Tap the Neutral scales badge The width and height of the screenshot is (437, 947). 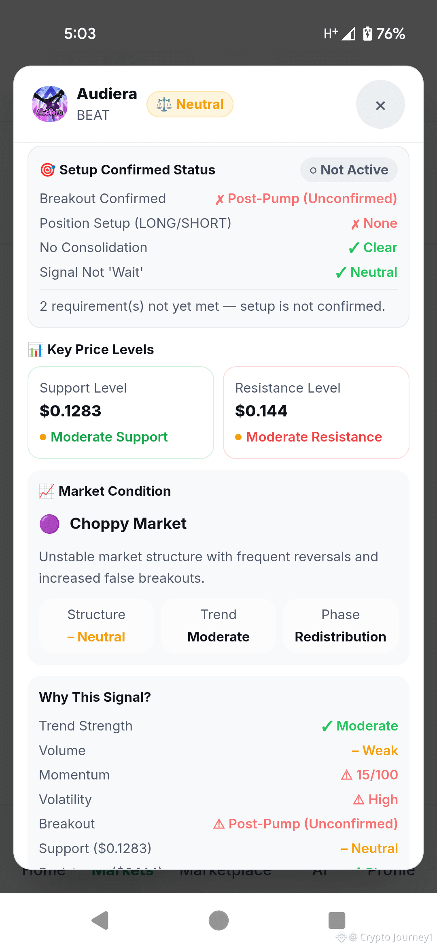(190, 104)
